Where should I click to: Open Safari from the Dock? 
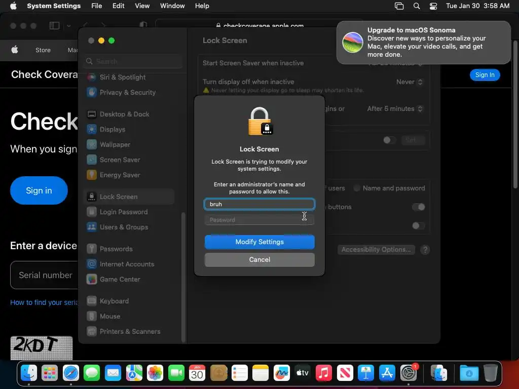(x=71, y=373)
